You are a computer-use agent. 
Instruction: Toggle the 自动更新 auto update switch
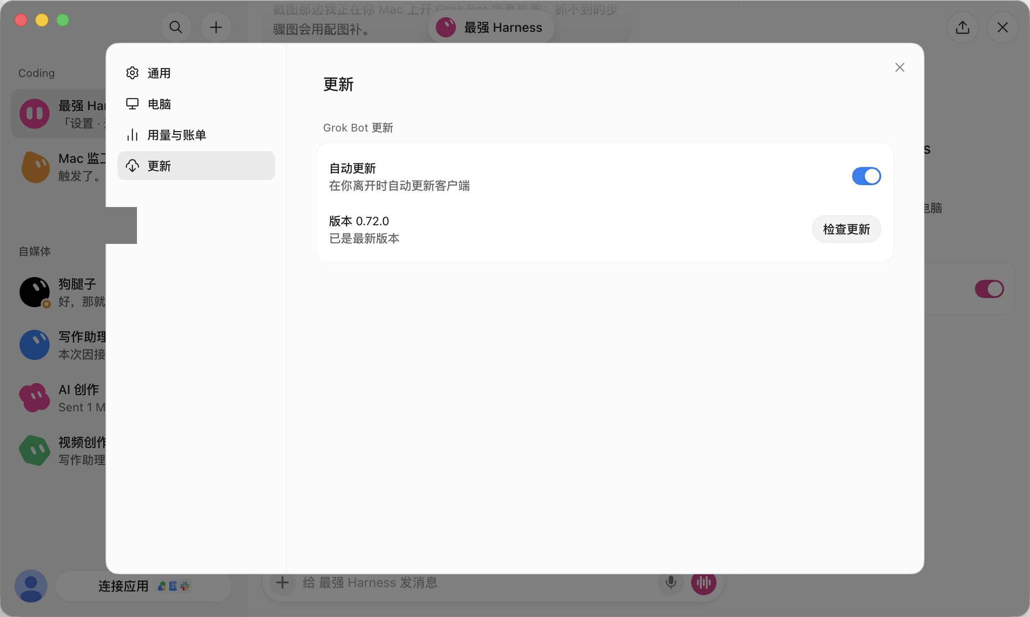[x=866, y=176]
